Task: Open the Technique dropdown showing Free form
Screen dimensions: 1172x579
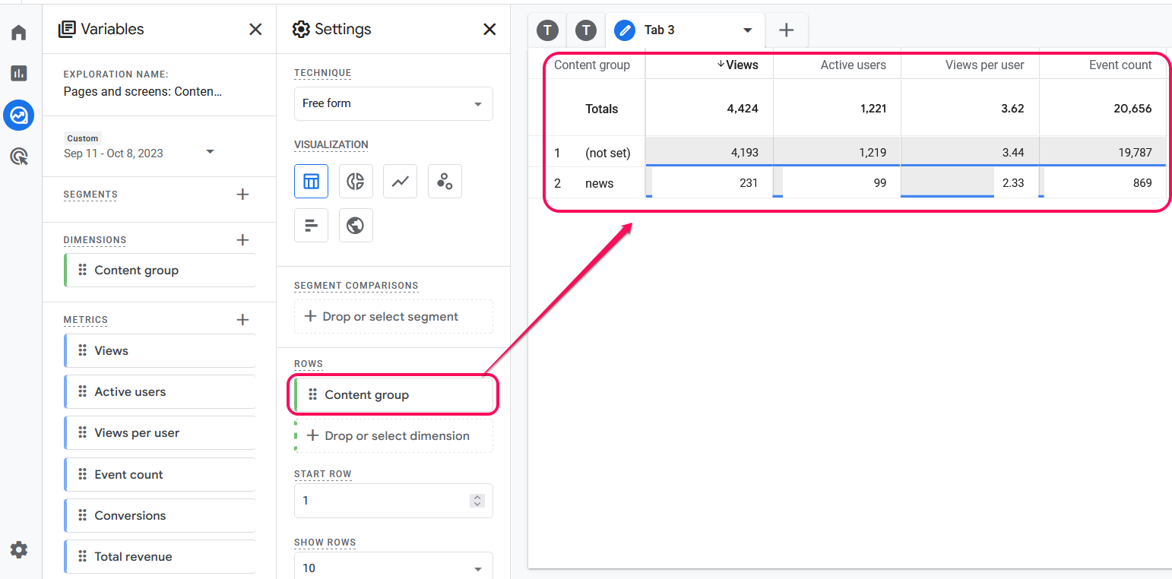Action: point(393,103)
